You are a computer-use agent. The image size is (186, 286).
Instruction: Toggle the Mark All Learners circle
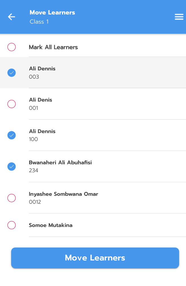coord(12,47)
